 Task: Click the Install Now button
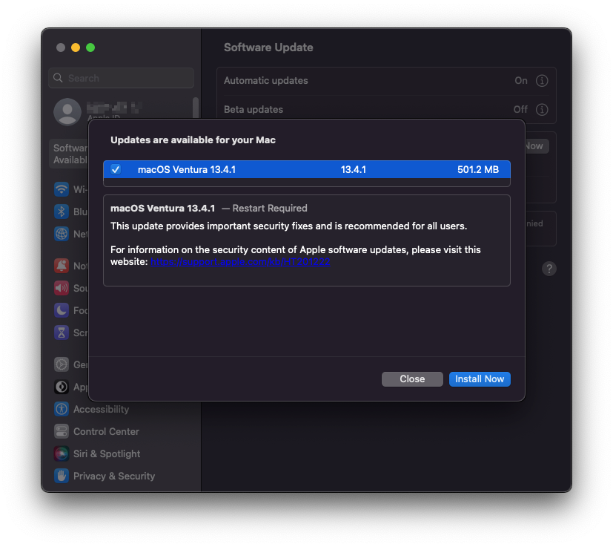tap(480, 379)
